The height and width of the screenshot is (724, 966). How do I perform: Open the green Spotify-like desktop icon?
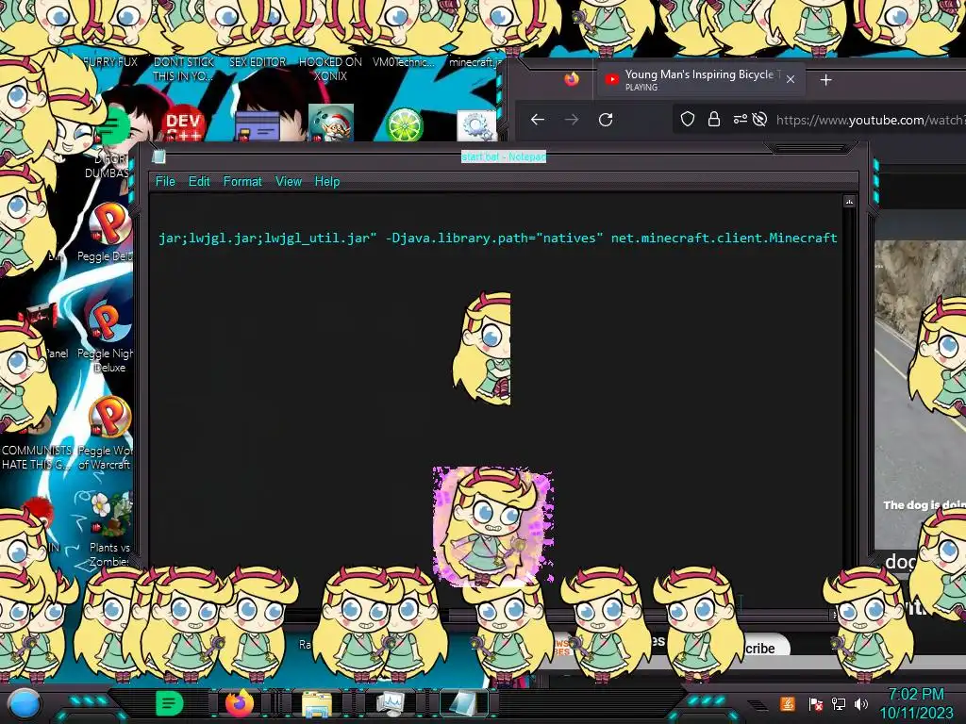pos(112,125)
